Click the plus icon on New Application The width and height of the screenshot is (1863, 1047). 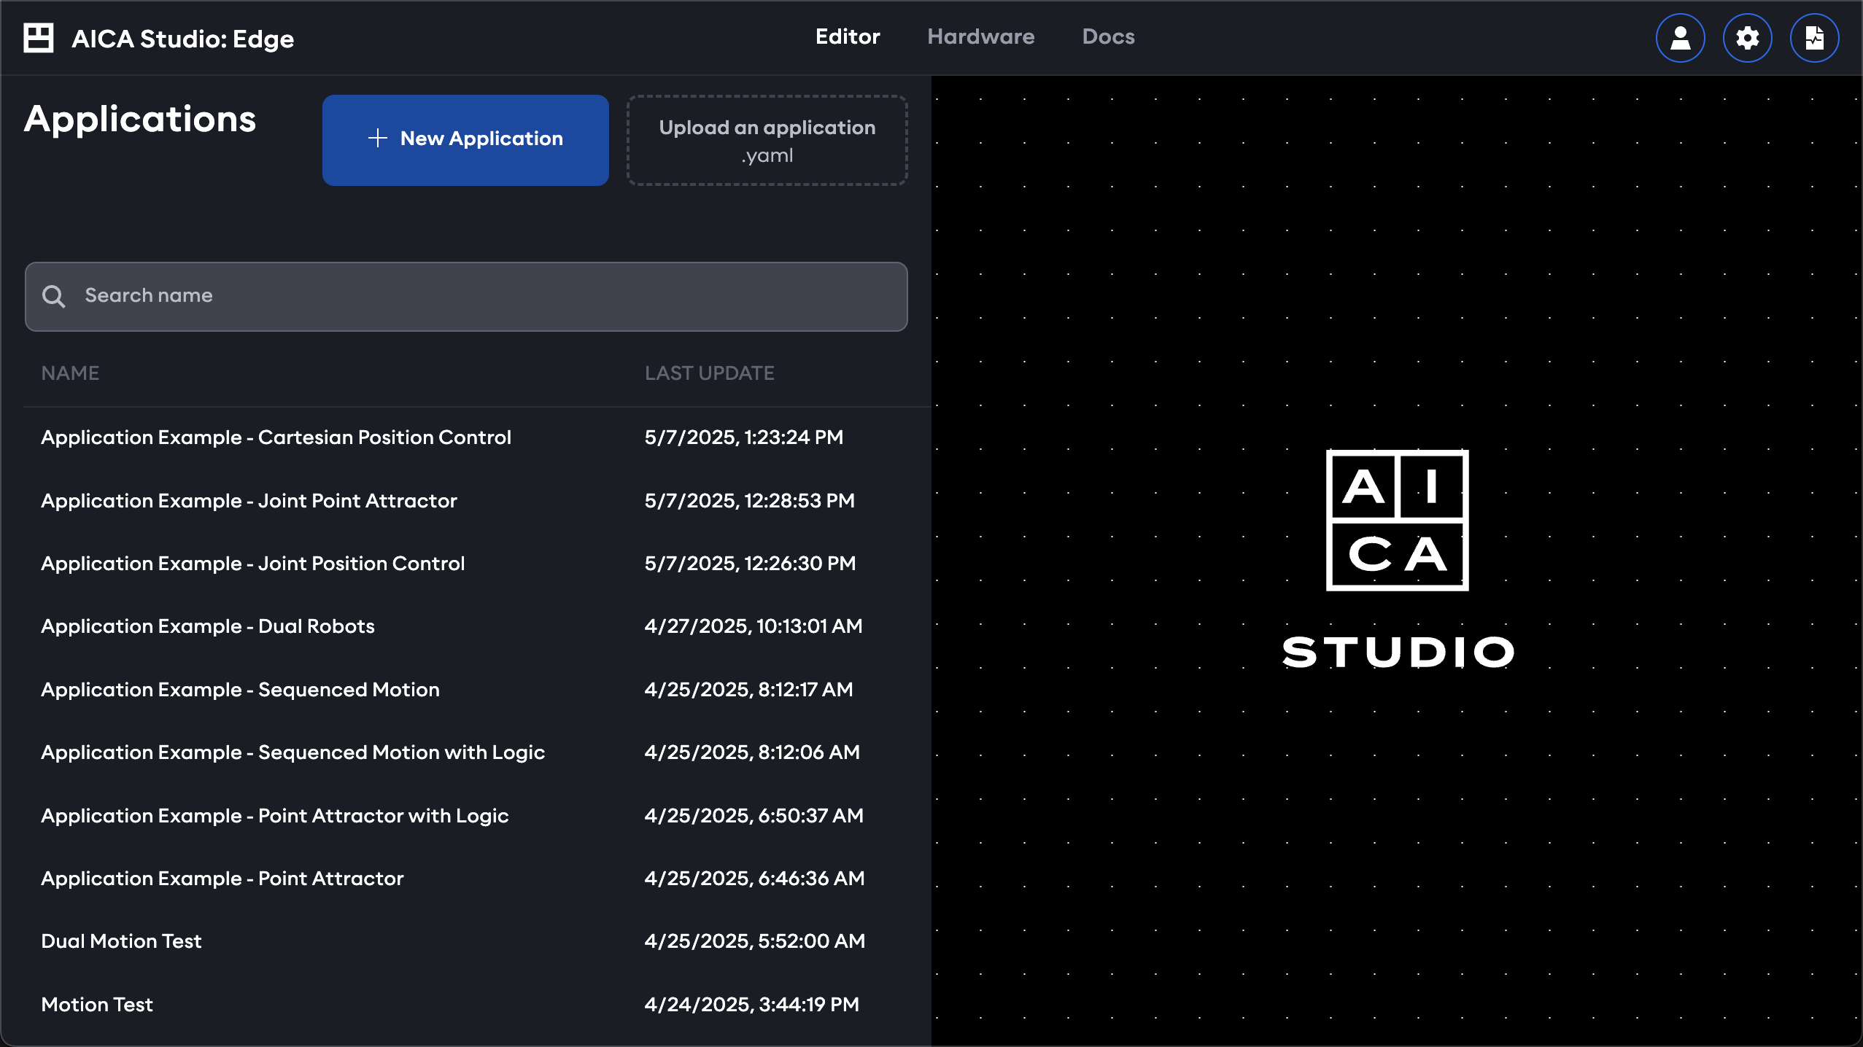[377, 139]
